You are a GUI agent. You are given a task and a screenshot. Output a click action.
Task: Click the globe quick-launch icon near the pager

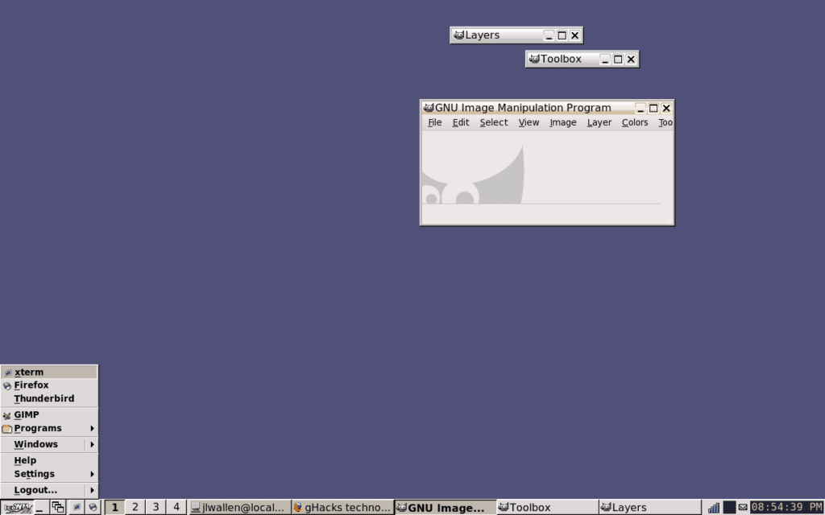click(x=93, y=507)
